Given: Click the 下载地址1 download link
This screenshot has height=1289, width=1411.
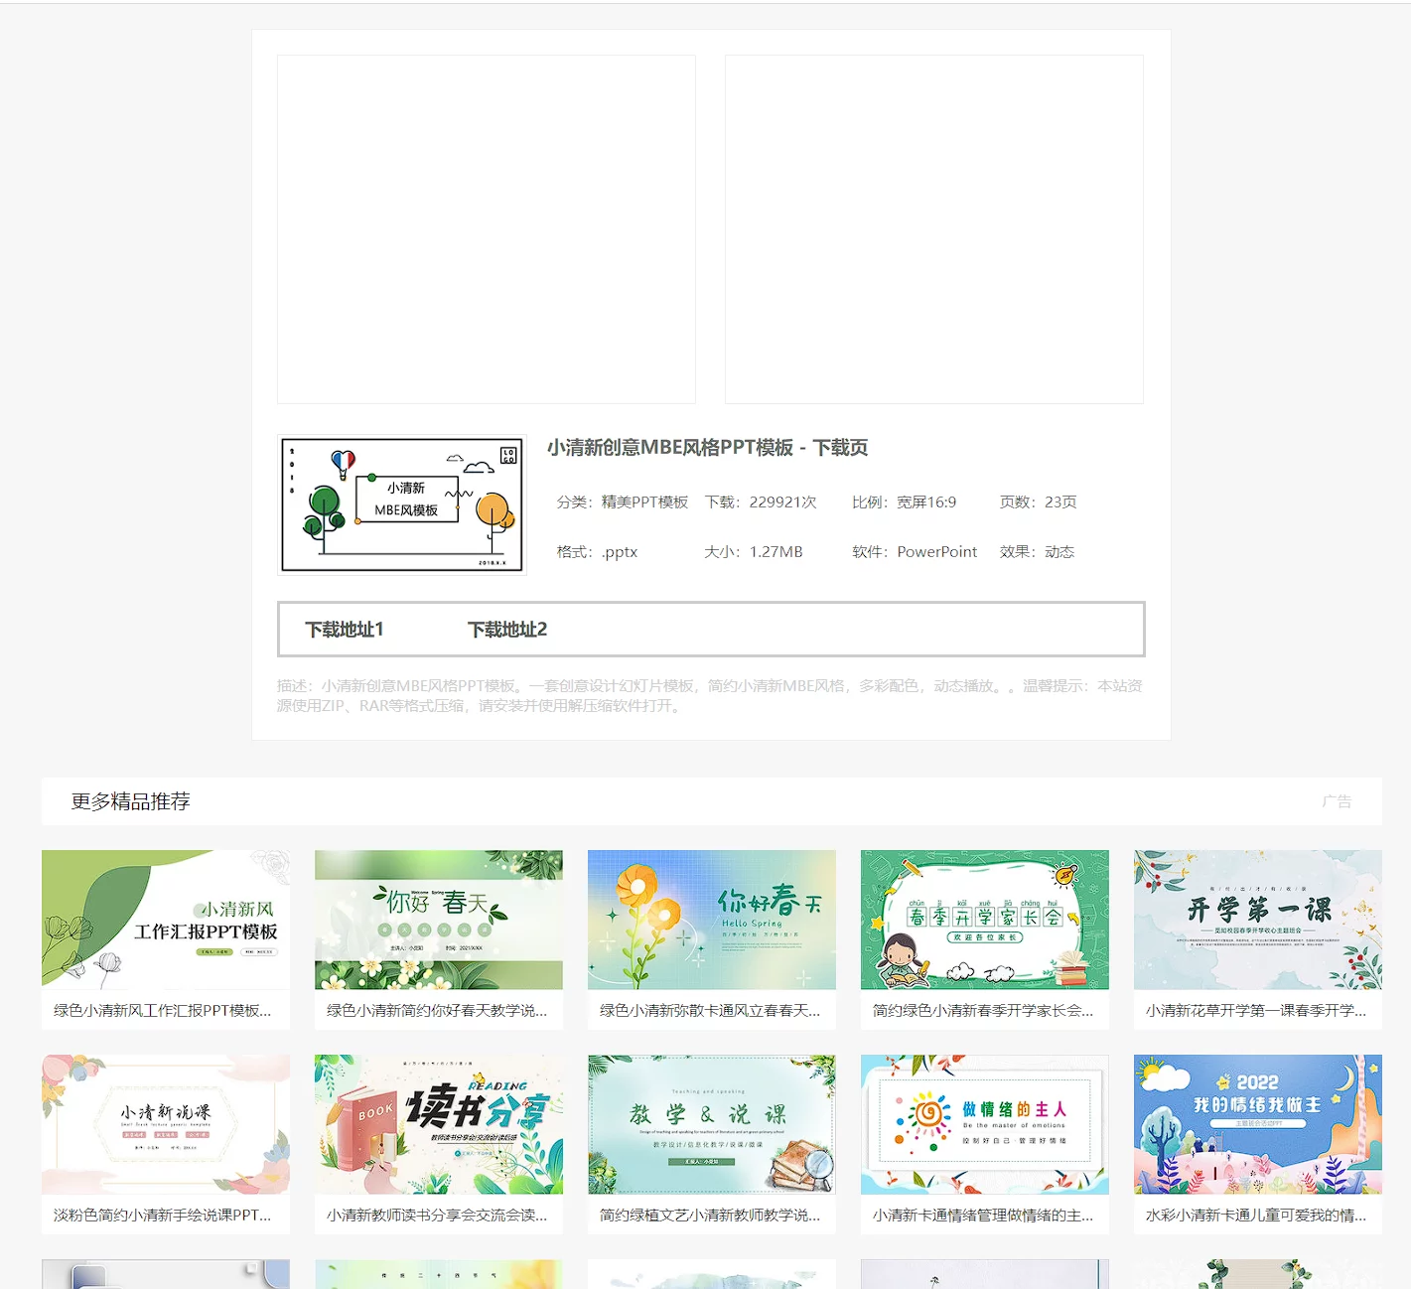Looking at the screenshot, I should 344,630.
